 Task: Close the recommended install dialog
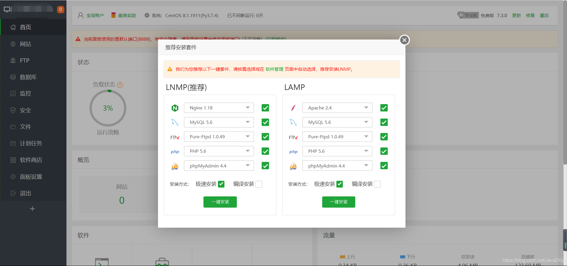[405, 40]
